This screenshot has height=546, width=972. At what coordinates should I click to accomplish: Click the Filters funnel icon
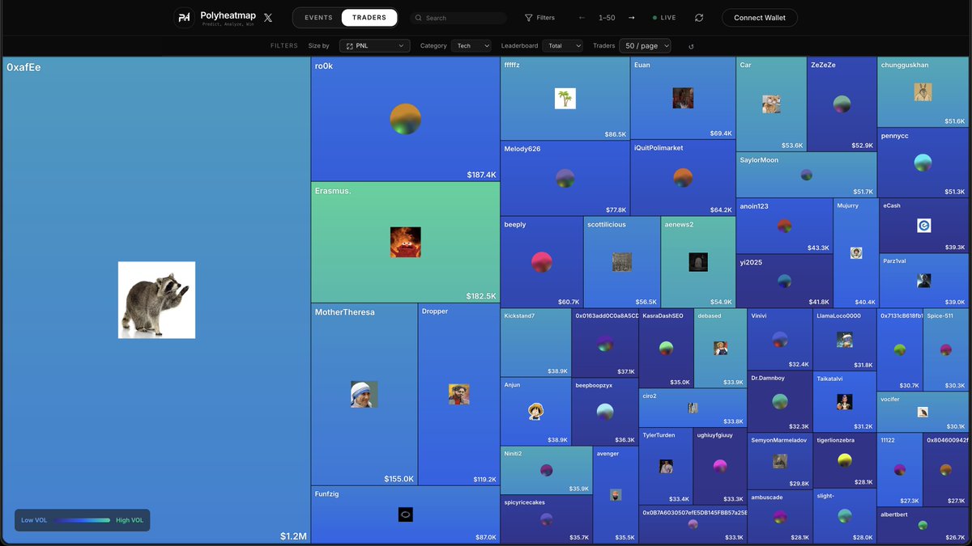pos(529,18)
